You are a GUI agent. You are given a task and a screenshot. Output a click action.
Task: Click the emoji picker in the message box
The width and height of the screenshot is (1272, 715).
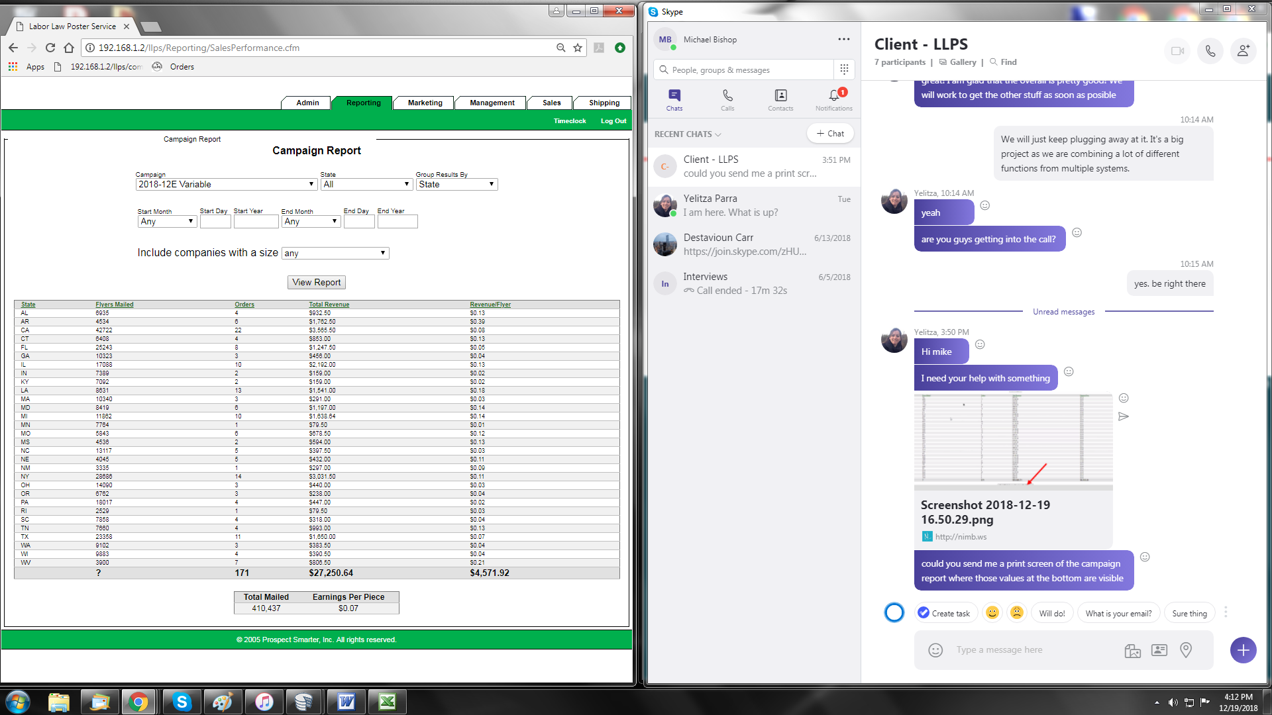pos(935,650)
